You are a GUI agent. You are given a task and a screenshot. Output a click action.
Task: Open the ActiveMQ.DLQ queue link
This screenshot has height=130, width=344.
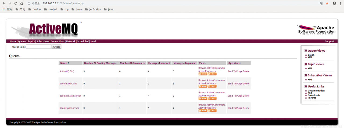pyautogui.click(x=67, y=71)
